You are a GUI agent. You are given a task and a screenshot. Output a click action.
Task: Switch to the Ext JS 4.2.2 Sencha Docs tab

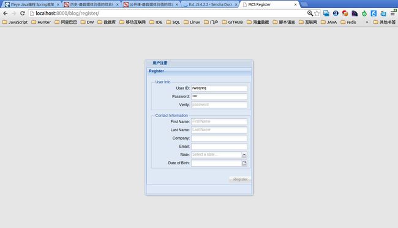click(210, 4)
